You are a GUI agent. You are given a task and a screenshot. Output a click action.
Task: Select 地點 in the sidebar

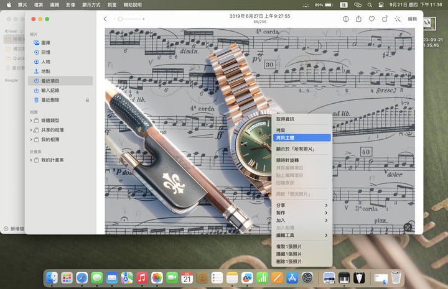pyautogui.click(x=60, y=71)
